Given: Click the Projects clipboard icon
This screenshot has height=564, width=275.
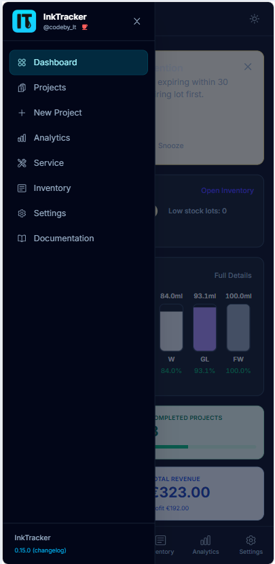Looking at the screenshot, I should click(22, 88).
